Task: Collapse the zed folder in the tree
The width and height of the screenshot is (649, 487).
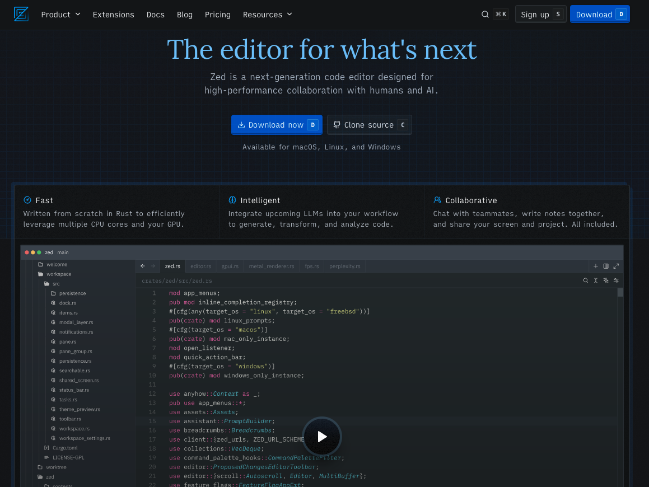Action: coord(45,477)
